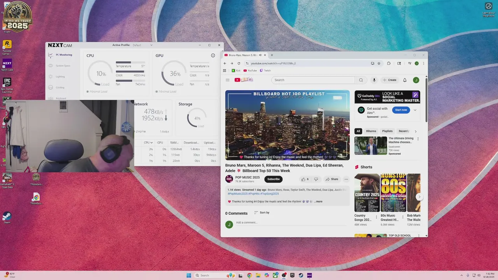
Task: Open the YouTube bookmark
Action: pos(250,71)
